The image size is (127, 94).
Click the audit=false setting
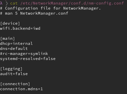tap(14, 74)
